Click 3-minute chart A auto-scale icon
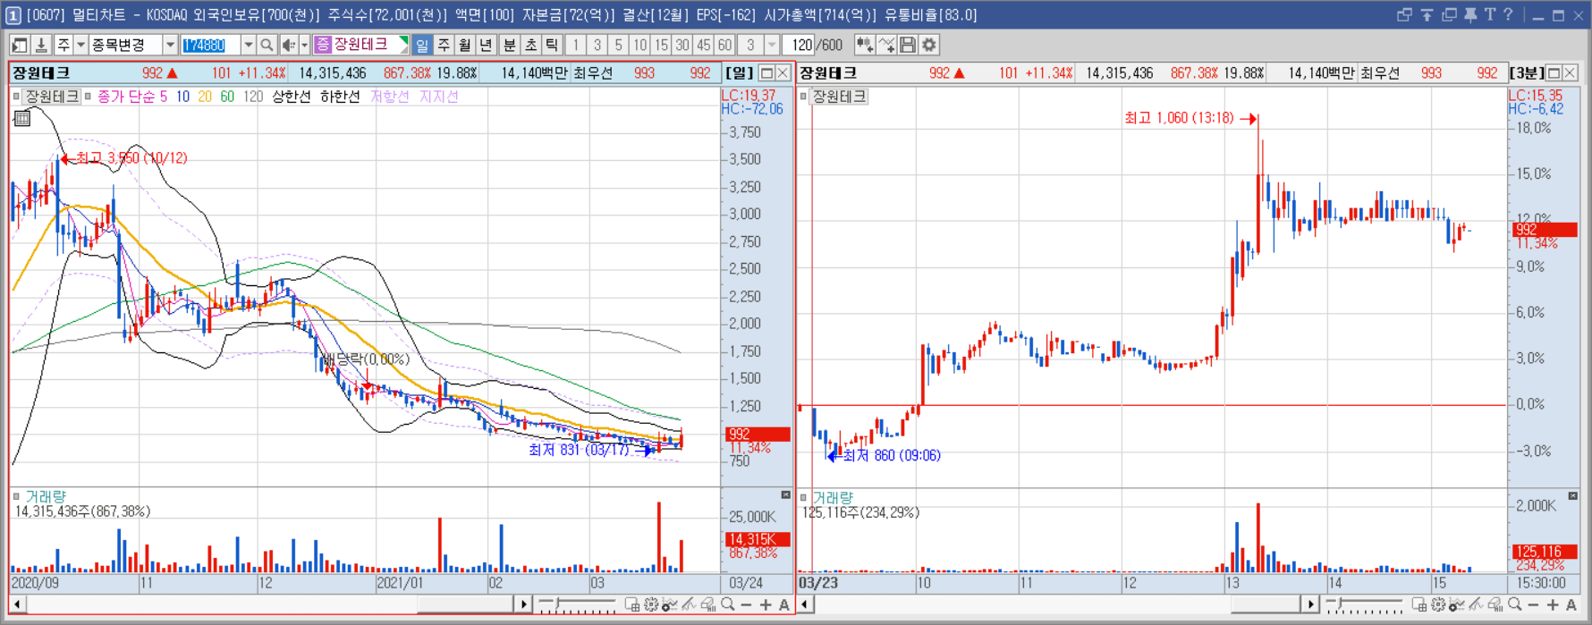 click(x=1571, y=605)
